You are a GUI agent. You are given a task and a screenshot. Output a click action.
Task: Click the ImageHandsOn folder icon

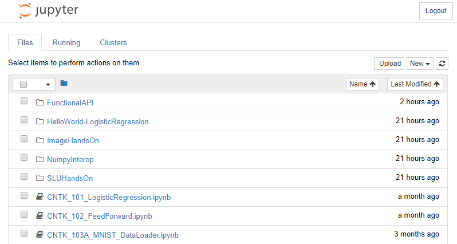tap(40, 140)
